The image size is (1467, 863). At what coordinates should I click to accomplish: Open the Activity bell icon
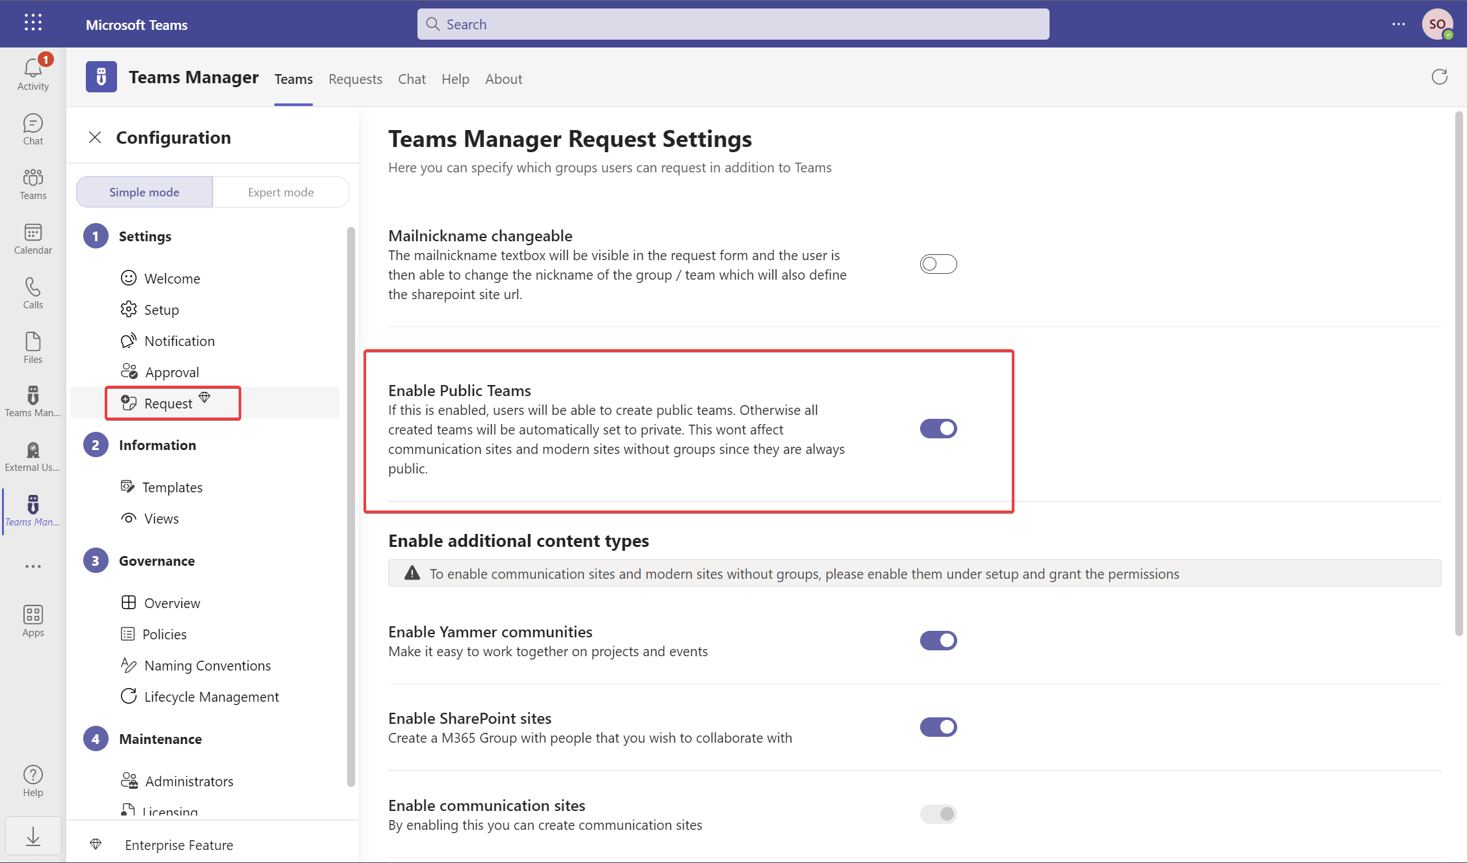[33, 73]
